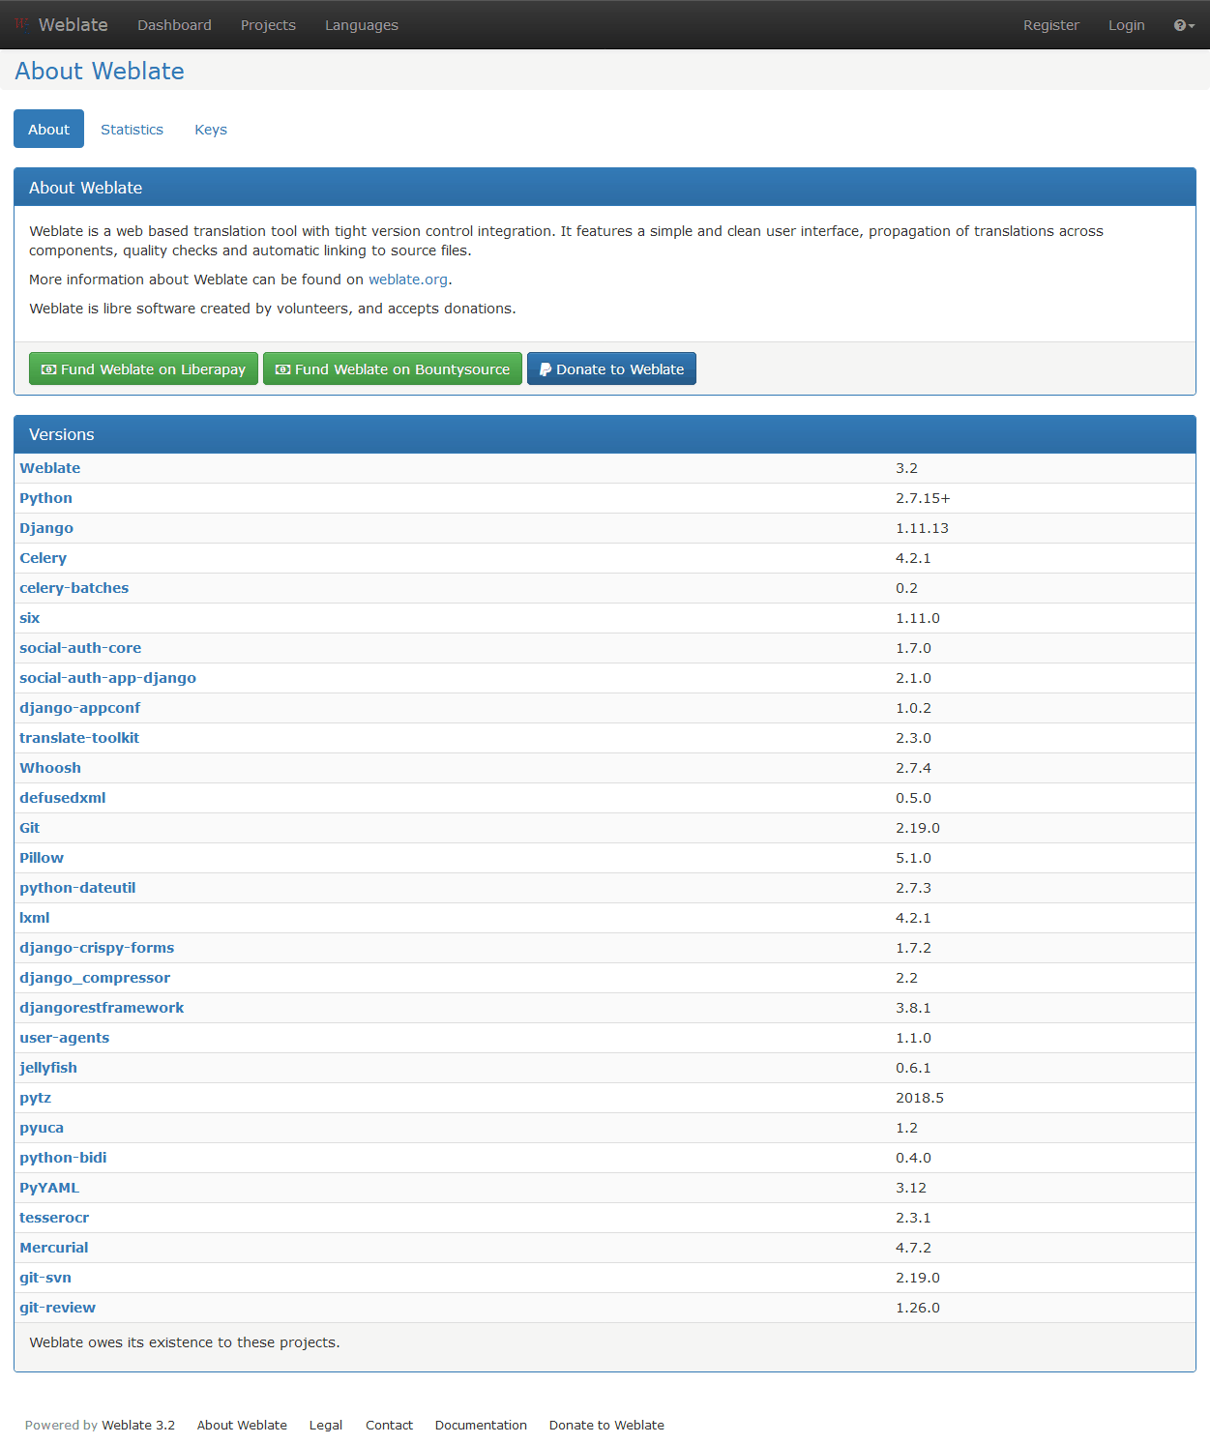Click the PyYAML version value 3.12
The height and width of the screenshot is (1444, 1210).
click(x=911, y=1188)
